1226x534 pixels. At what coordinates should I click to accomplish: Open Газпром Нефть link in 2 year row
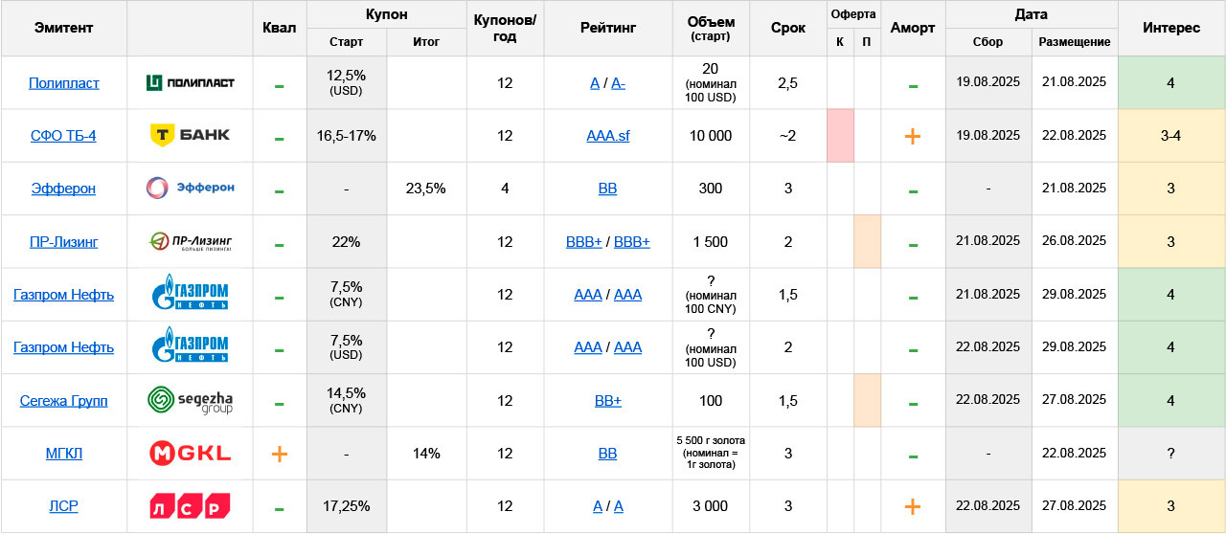(x=63, y=347)
